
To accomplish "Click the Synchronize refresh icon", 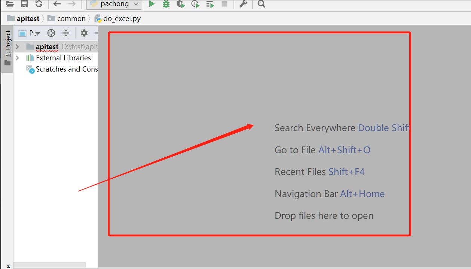I will pyautogui.click(x=39, y=4).
